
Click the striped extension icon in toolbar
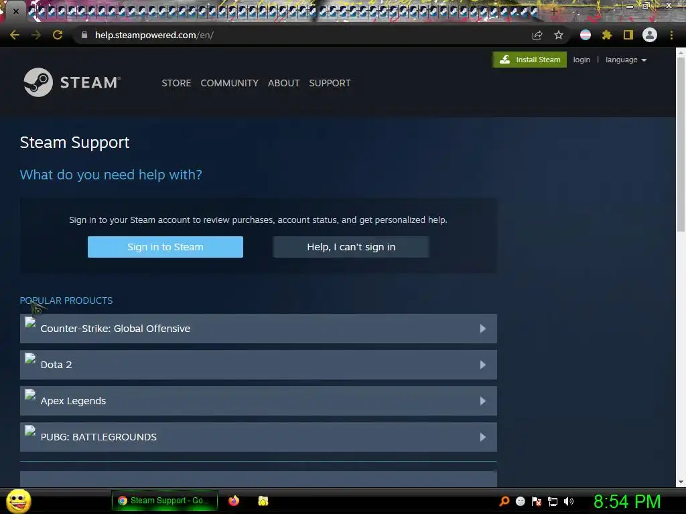(586, 35)
